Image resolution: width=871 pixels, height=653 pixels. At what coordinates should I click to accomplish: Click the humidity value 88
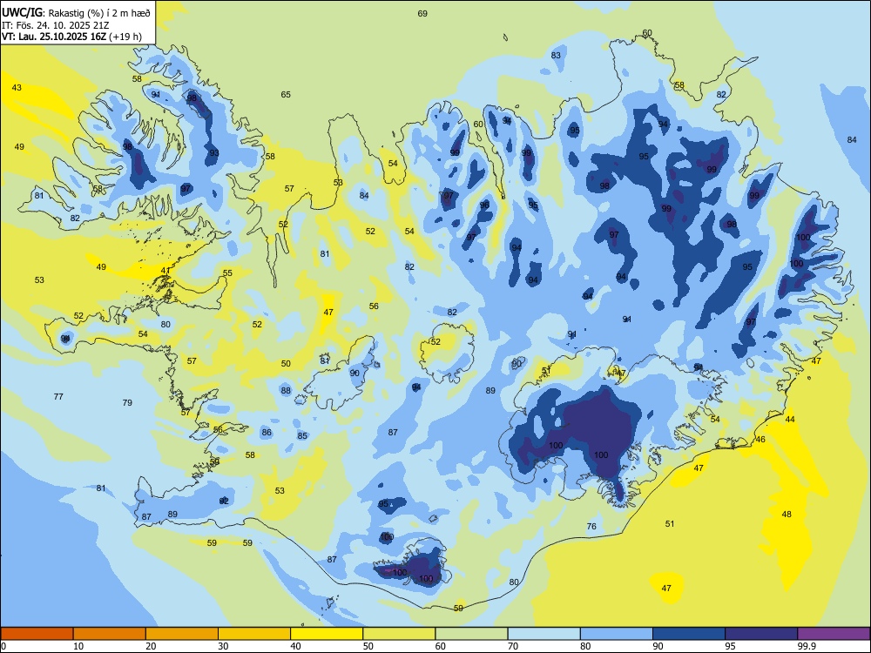pyautogui.click(x=286, y=390)
